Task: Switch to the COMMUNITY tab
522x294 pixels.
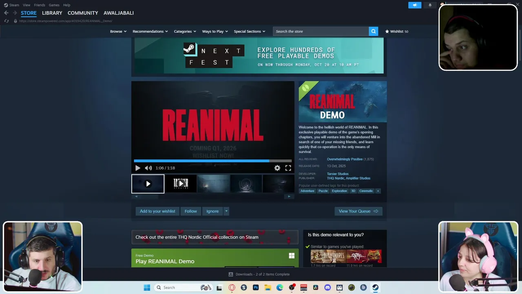Action: coord(83,13)
